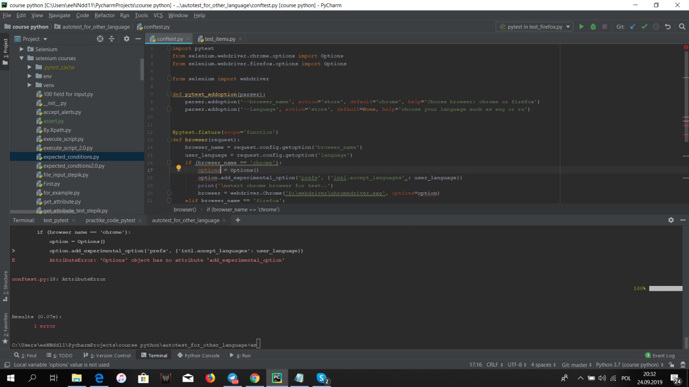Open Microsoft Edge from the taskbar
This screenshot has width=689, height=387.
click(x=99, y=378)
